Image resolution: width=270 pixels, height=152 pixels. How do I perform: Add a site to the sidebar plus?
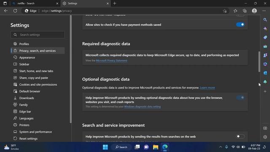point(265,91)
